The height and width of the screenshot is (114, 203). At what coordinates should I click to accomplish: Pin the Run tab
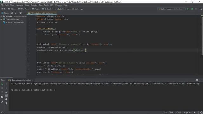(2, 102)
